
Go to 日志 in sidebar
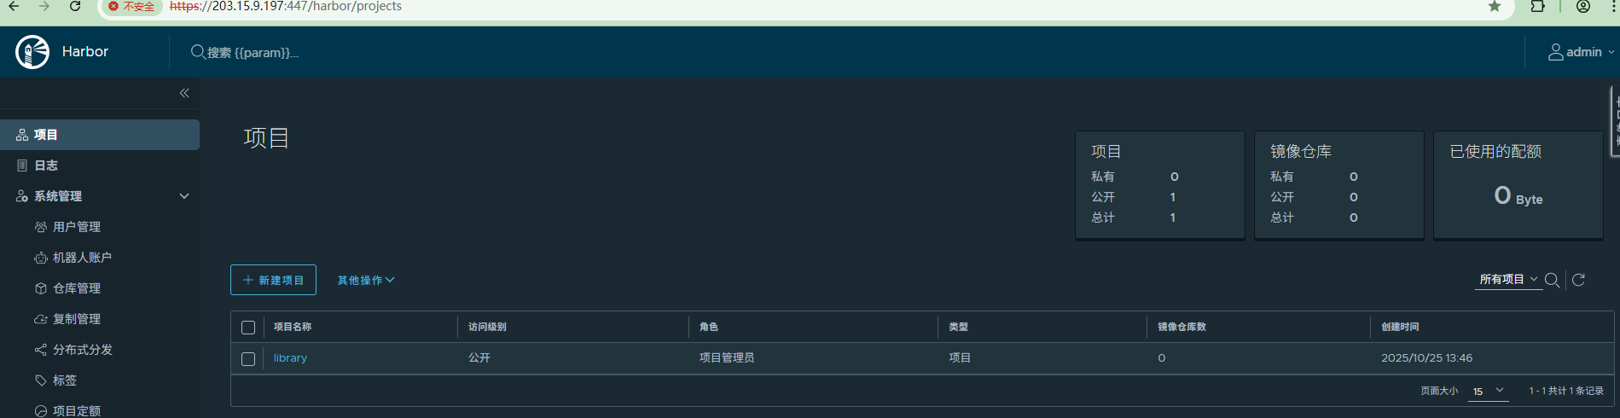(x=46, y=165)
